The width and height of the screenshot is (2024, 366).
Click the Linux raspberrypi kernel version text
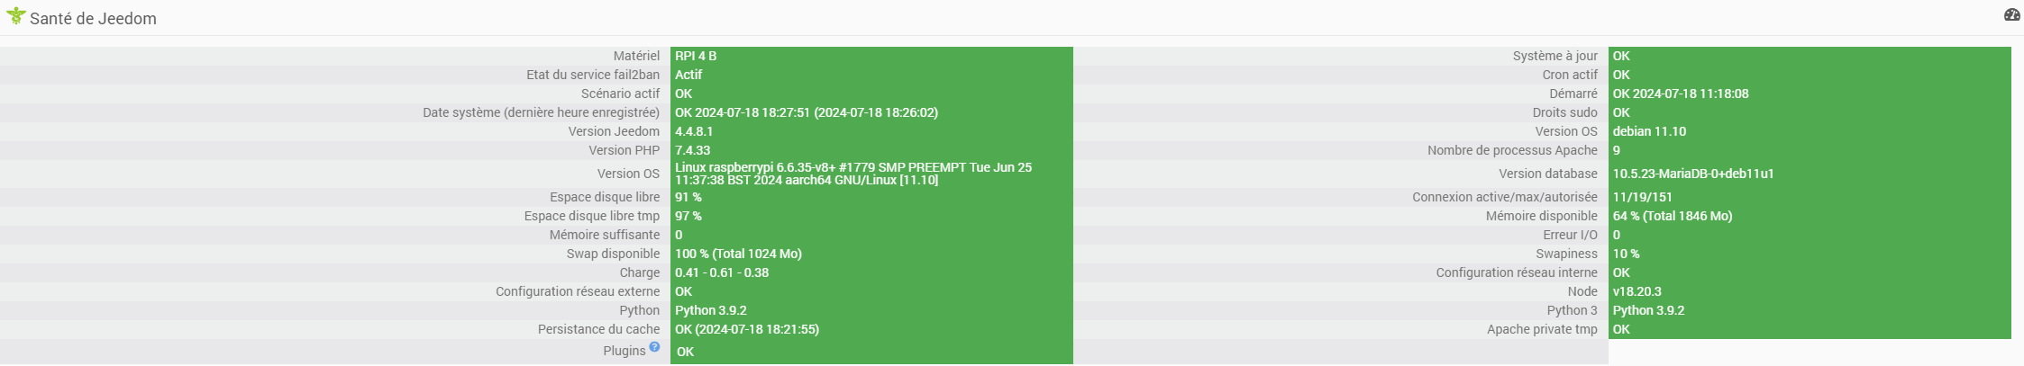852,174
